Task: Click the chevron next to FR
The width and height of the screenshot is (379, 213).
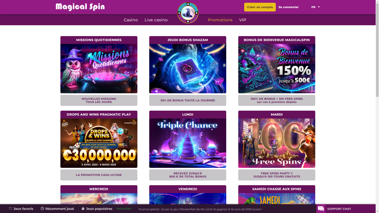Action: 319,7
